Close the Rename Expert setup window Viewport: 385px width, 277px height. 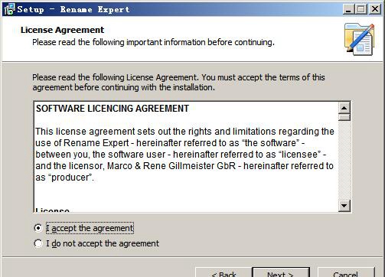pyautogui.click(x=375, y=9)
